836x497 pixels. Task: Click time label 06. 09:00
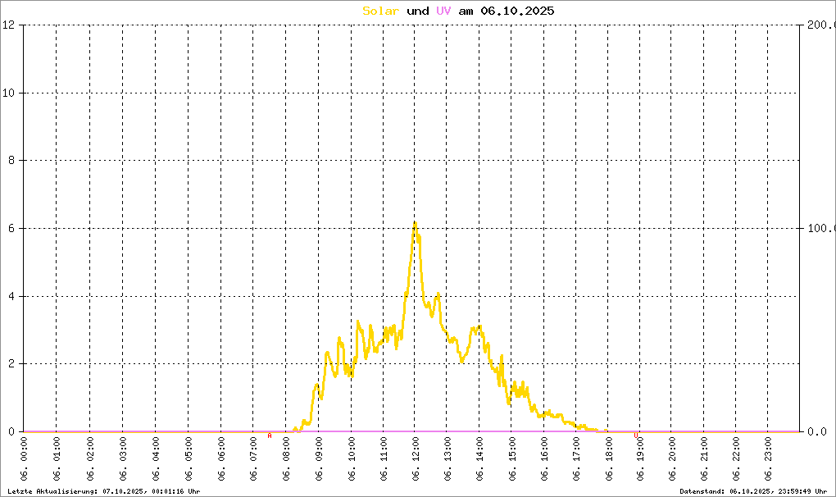[x=318, y=458]
